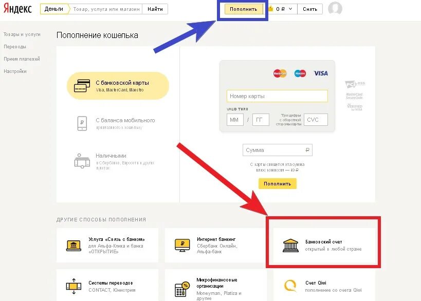Click the CONTACT, Юнистрим subtitle
421x301 pixels.
(112, 290)
